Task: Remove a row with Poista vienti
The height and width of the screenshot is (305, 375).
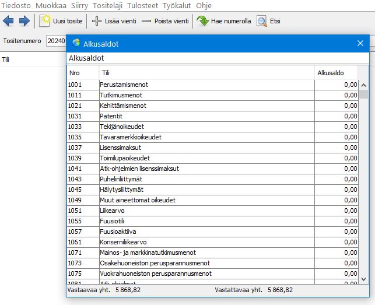Action: point(166,21)
